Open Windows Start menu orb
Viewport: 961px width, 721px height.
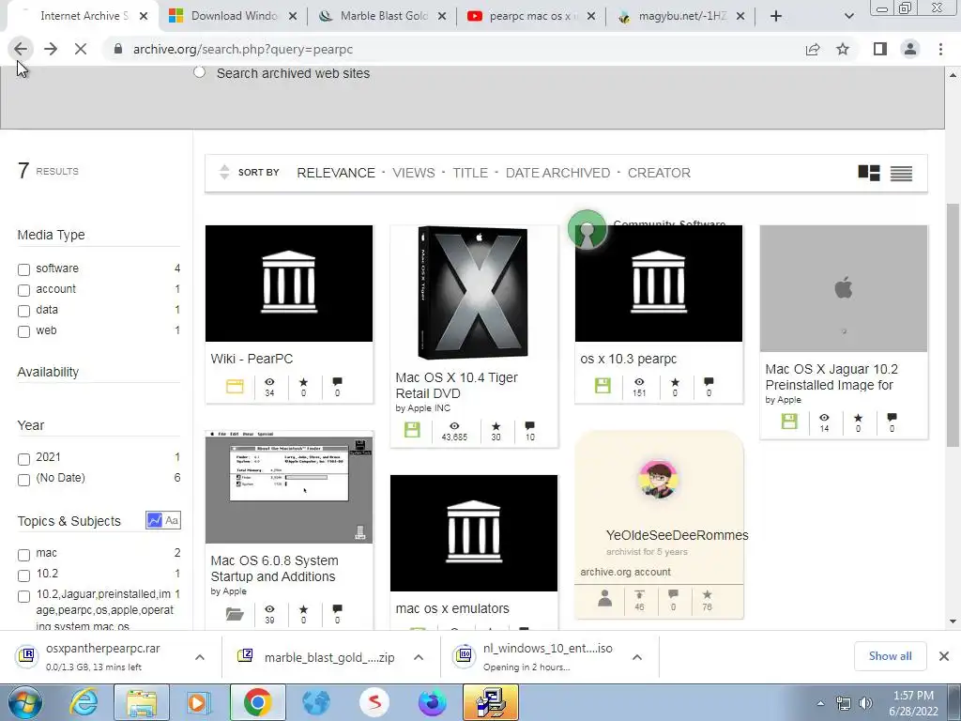25,702
